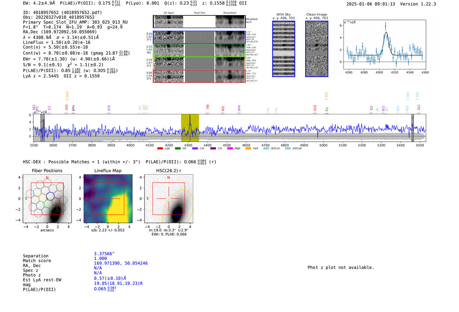
Task: Open the Clean Image thumbnail
Action: point(317,49)
